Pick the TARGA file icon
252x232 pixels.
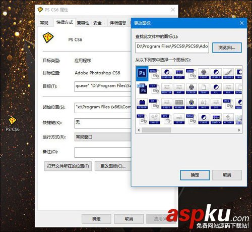[192, 119]
